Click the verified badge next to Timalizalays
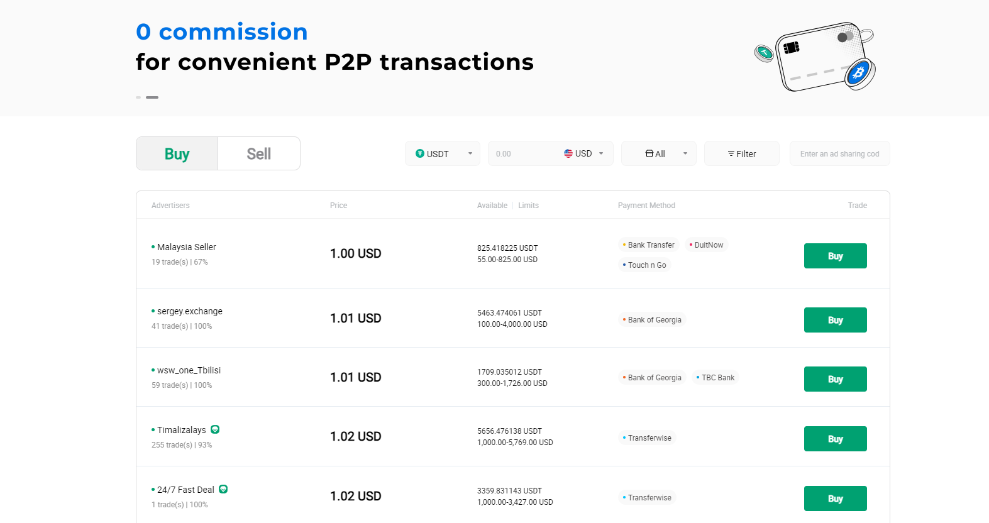This screenshot has height=523, width=989. pos(215,429)
